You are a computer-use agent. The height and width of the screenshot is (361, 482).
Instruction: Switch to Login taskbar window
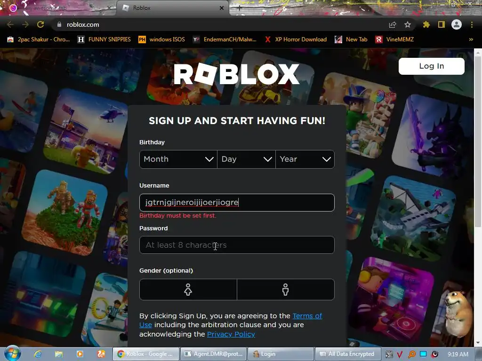point(281,354)
